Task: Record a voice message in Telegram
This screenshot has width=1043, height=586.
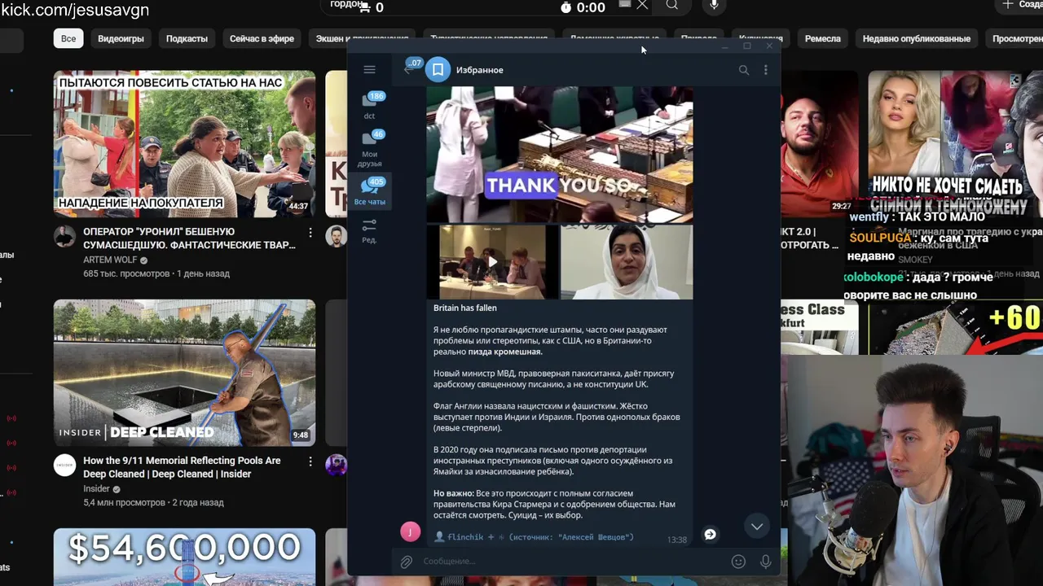Action: pos(765,562)
